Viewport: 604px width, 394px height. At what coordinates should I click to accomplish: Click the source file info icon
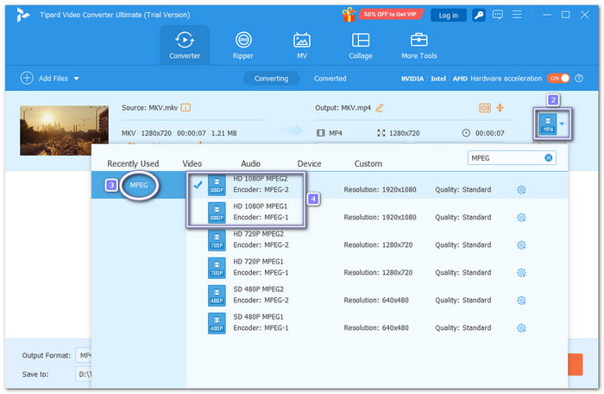[186, 107]
